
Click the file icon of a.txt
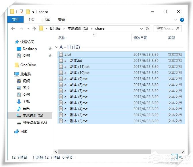(61, 54)
